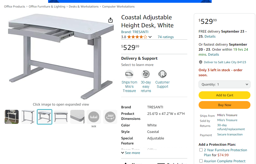
Task: Click the delivery location pin icon
Action: [201, 62]
